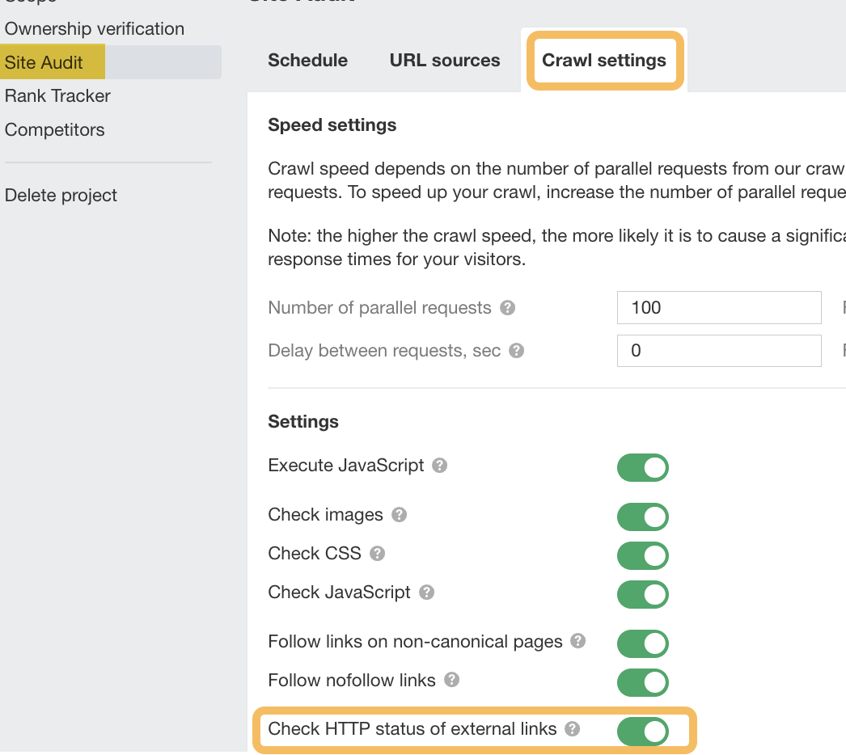Disable the Execute JavaScript toggle
This screenshot has width=846, height=755.
[x=643, y=467]
